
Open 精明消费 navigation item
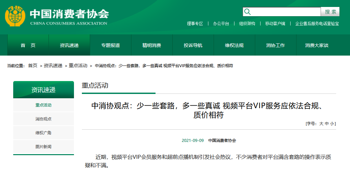click(x=152, y=45)
